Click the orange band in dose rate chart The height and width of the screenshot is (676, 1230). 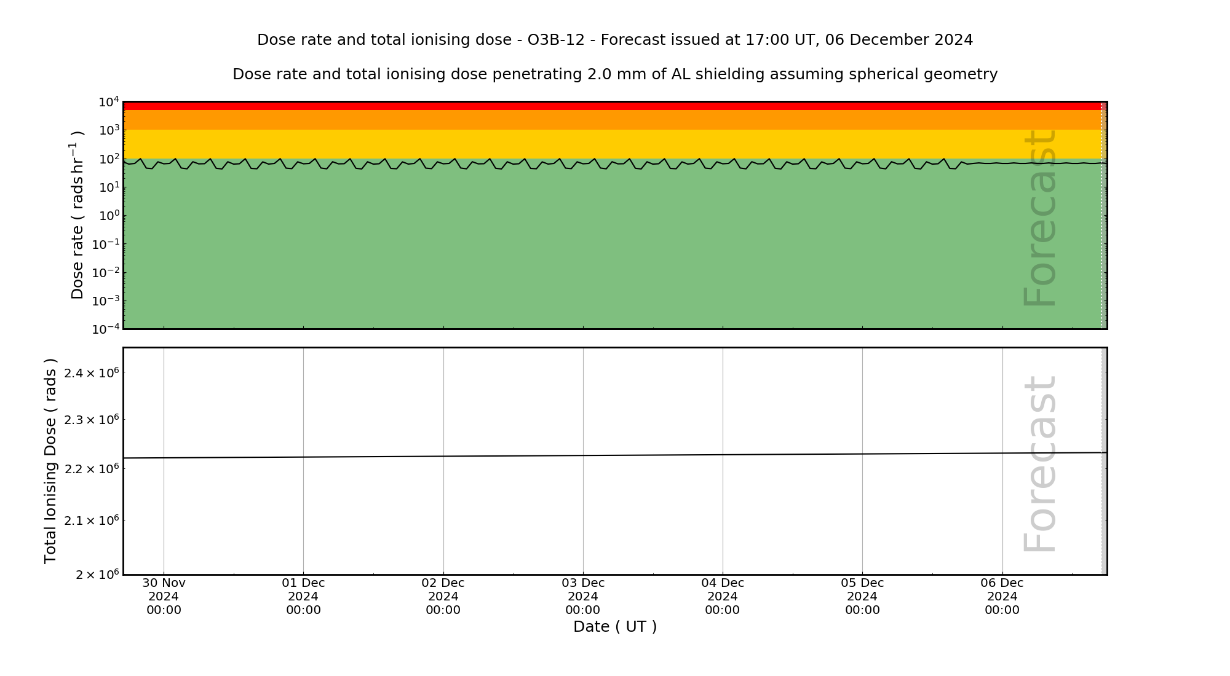tap(615, 120)
